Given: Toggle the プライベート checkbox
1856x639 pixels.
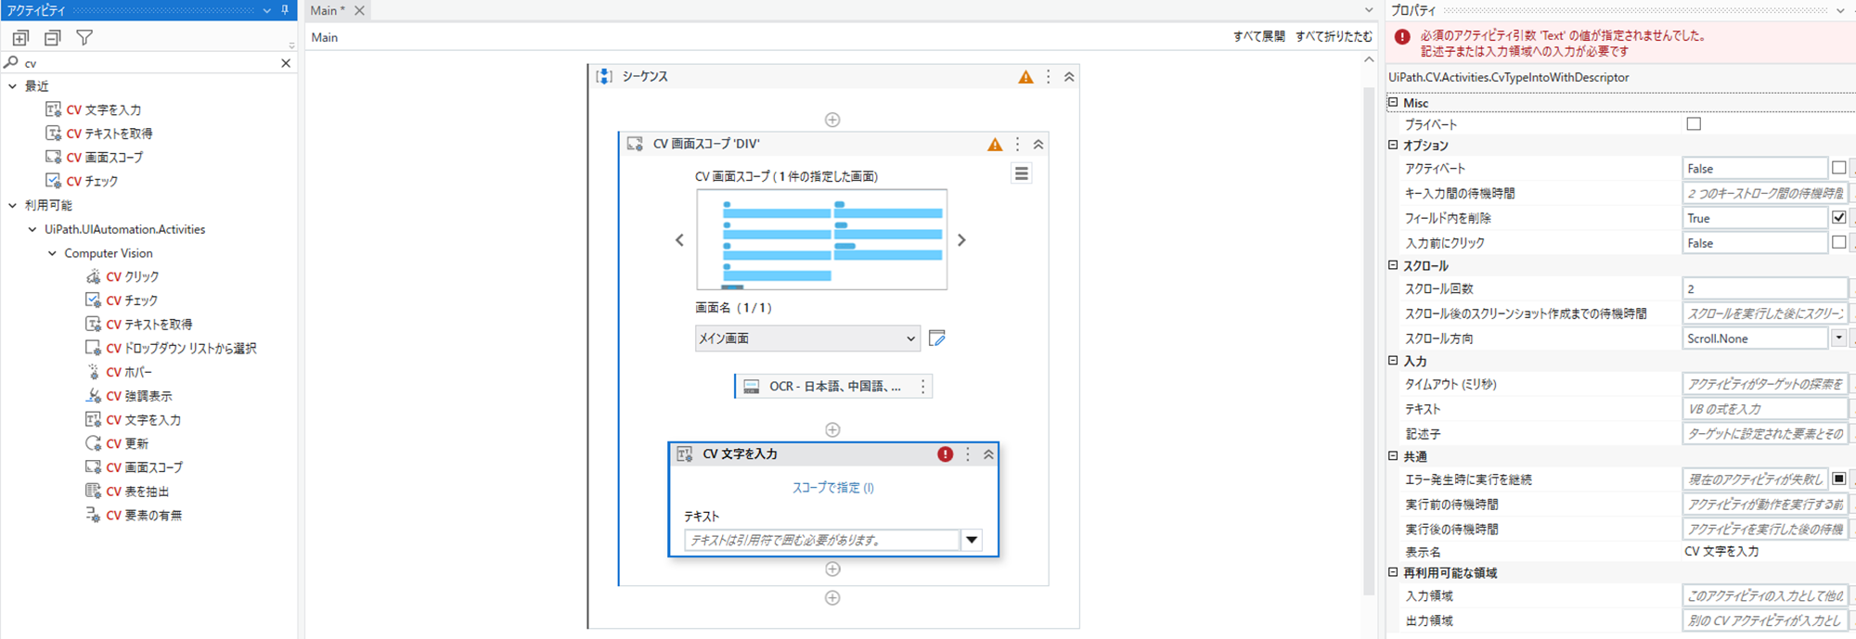Looking at the screenshot, I should (1694, 124).
